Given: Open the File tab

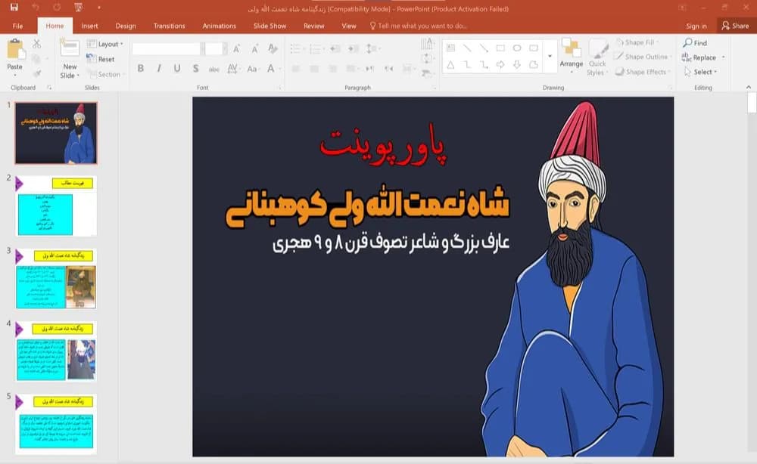Looking at the screenshot, I should pyautogui.click(x=17, y=26).
